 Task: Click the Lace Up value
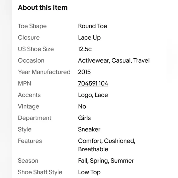(89, 38)
